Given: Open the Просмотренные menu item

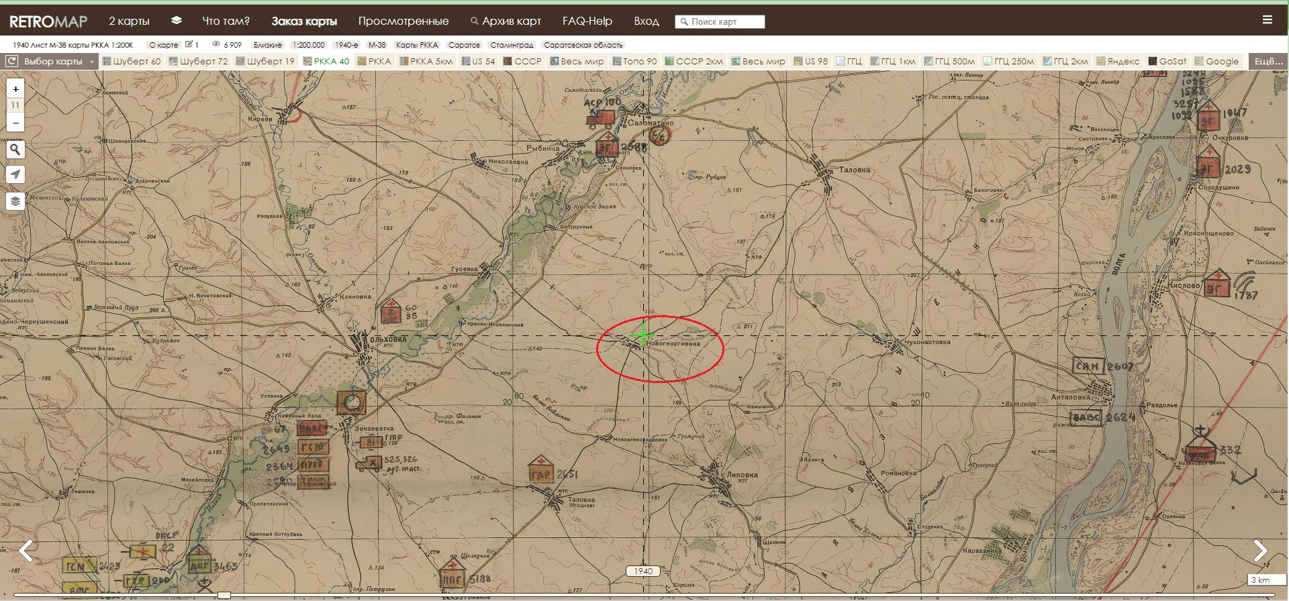Looking at the screenshot, I should (403, 21).
